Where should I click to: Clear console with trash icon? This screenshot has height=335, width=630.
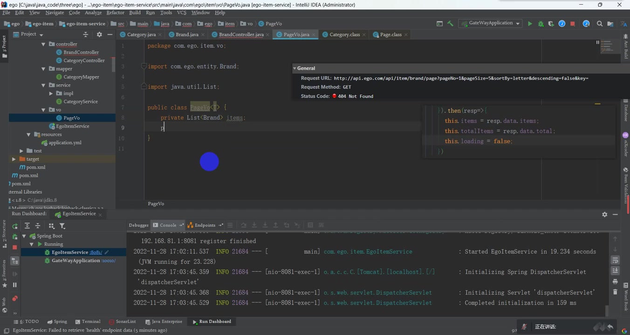(x=615, y=292)
